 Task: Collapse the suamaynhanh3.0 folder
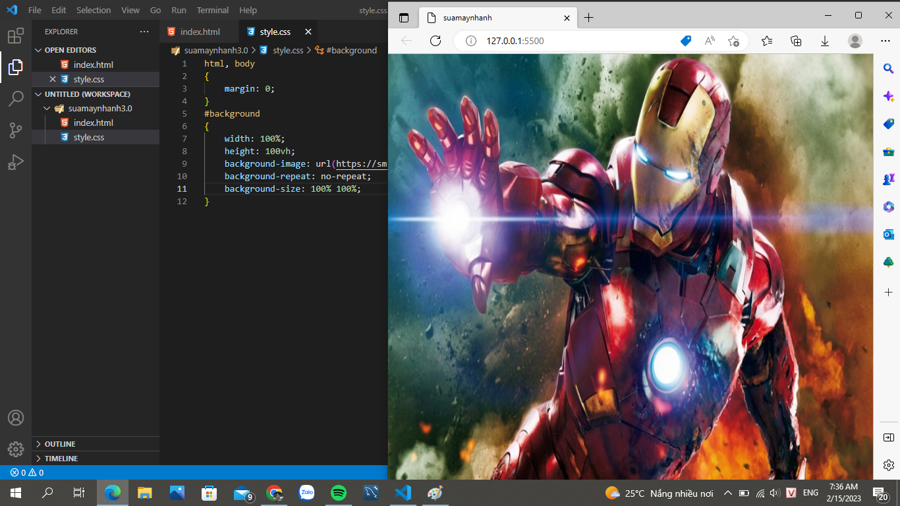click(x=96, y=108)
